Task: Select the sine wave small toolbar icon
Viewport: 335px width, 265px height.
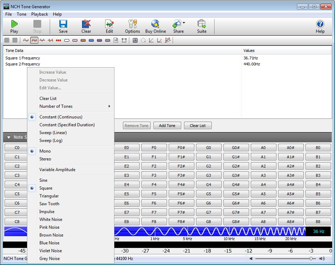Action: click(26, 40)
